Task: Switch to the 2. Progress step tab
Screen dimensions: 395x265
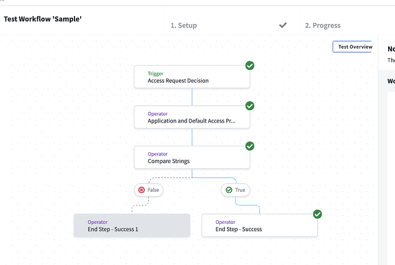Action: point(322,25)
